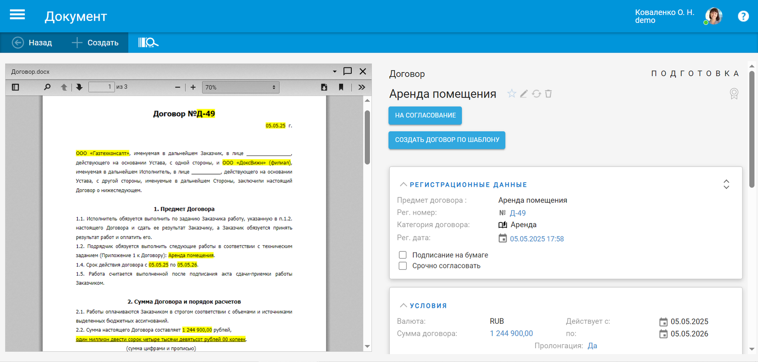This screenshot has width=758, height=362.
Task: Edit document with pencil icon
Action: (524, 94)
